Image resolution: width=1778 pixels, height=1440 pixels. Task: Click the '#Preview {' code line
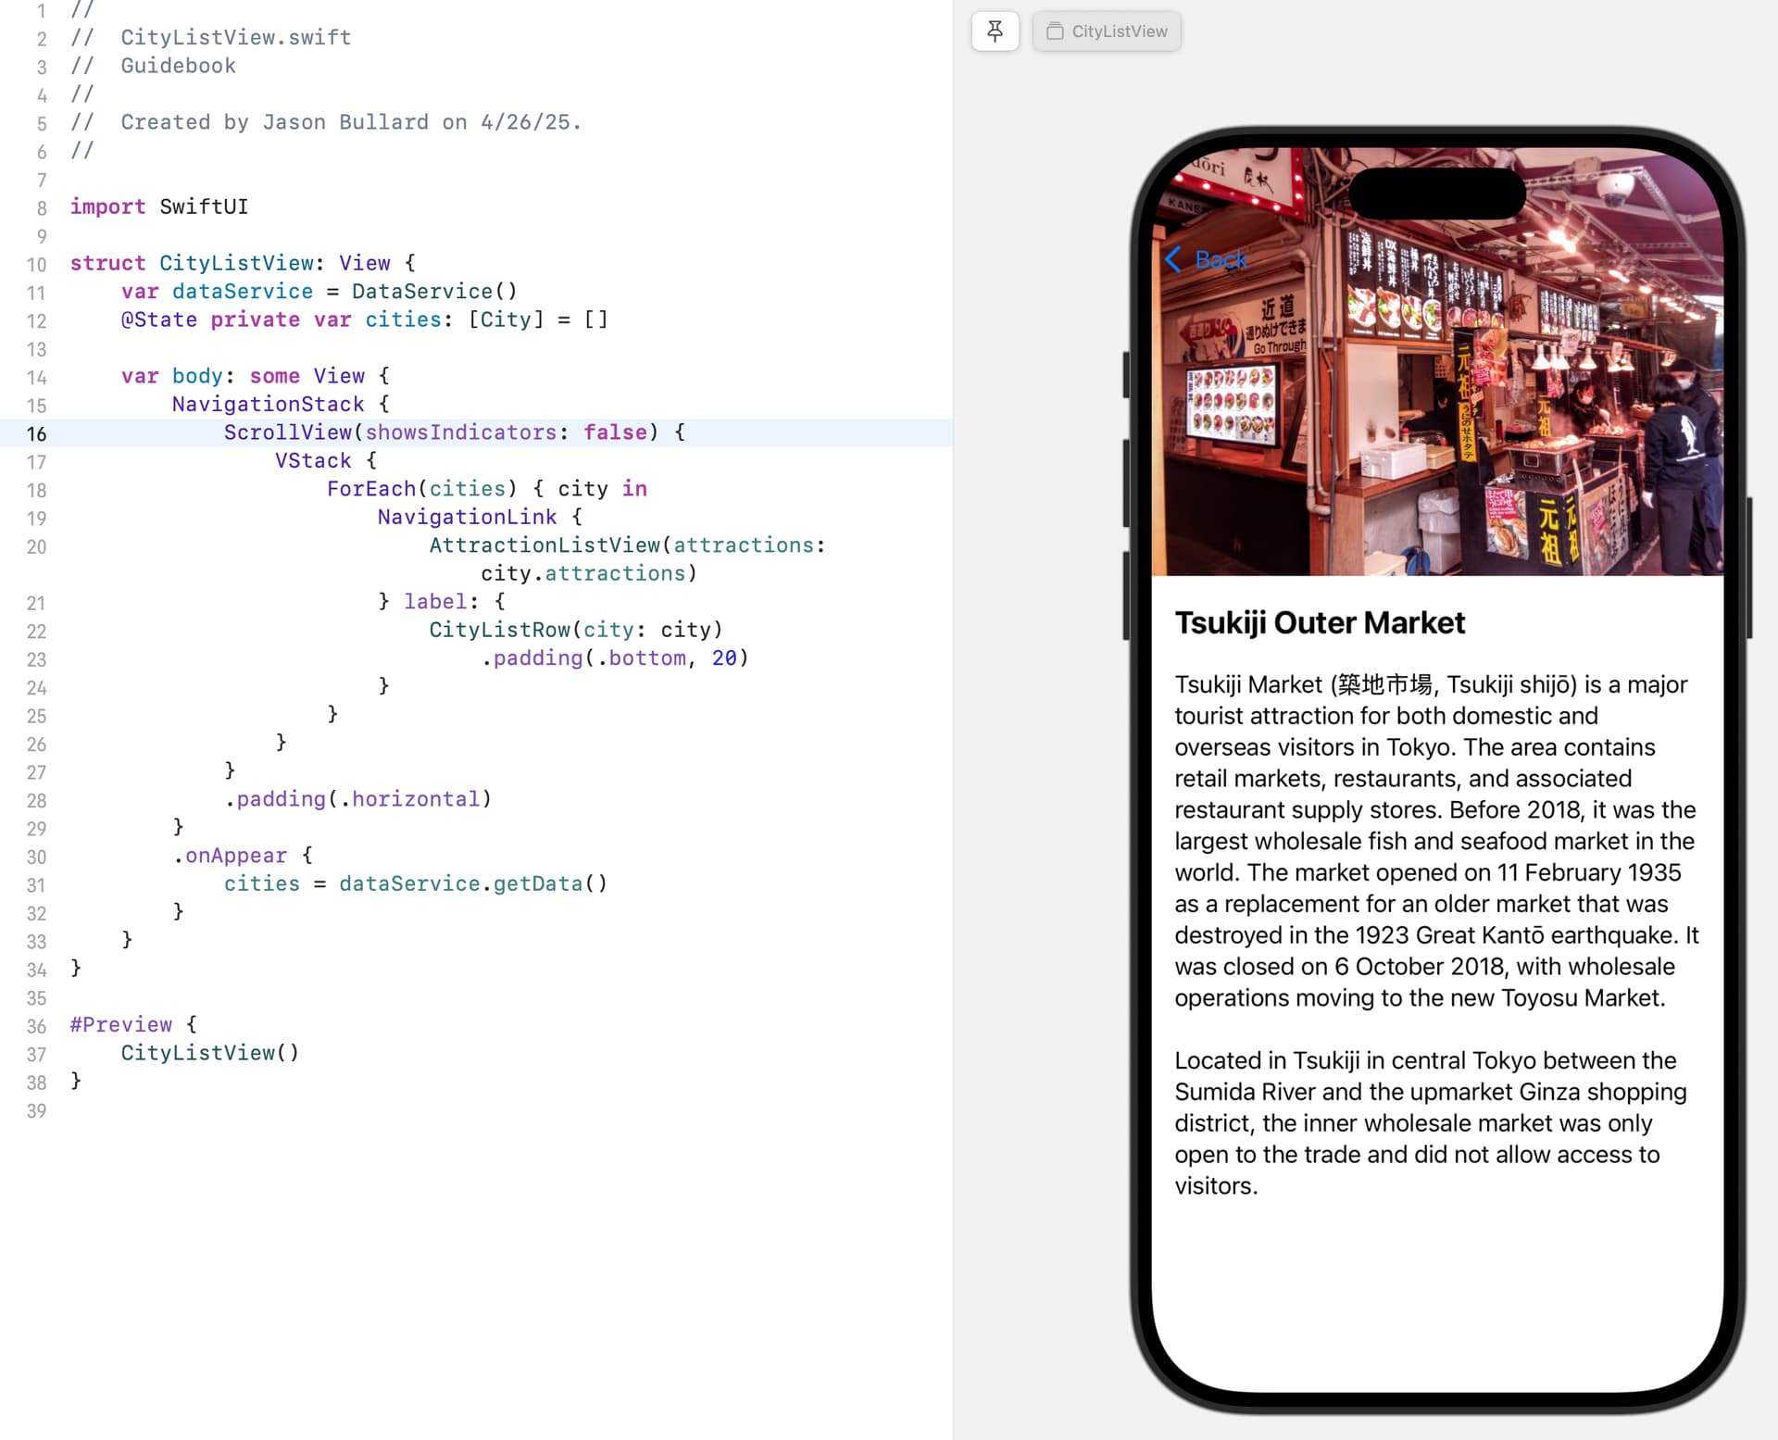click(x=133, y=1025)
